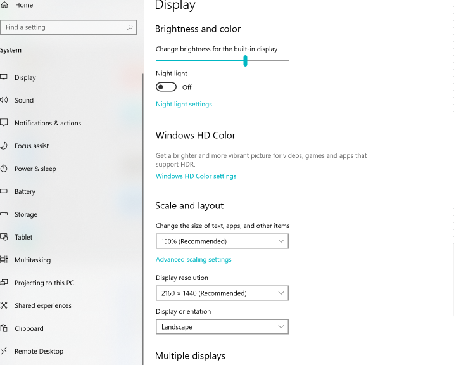Click the Multitasking icon

point(4,260)
